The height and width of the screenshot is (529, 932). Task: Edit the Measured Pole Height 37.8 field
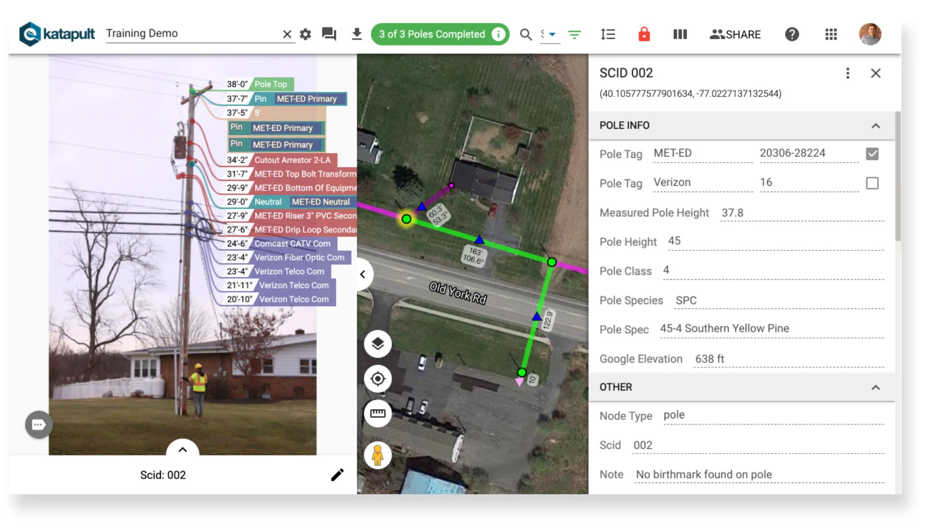[802, 213]
